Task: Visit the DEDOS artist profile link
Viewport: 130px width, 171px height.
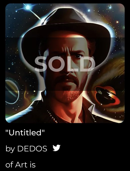Action: [x=32, y=148]
